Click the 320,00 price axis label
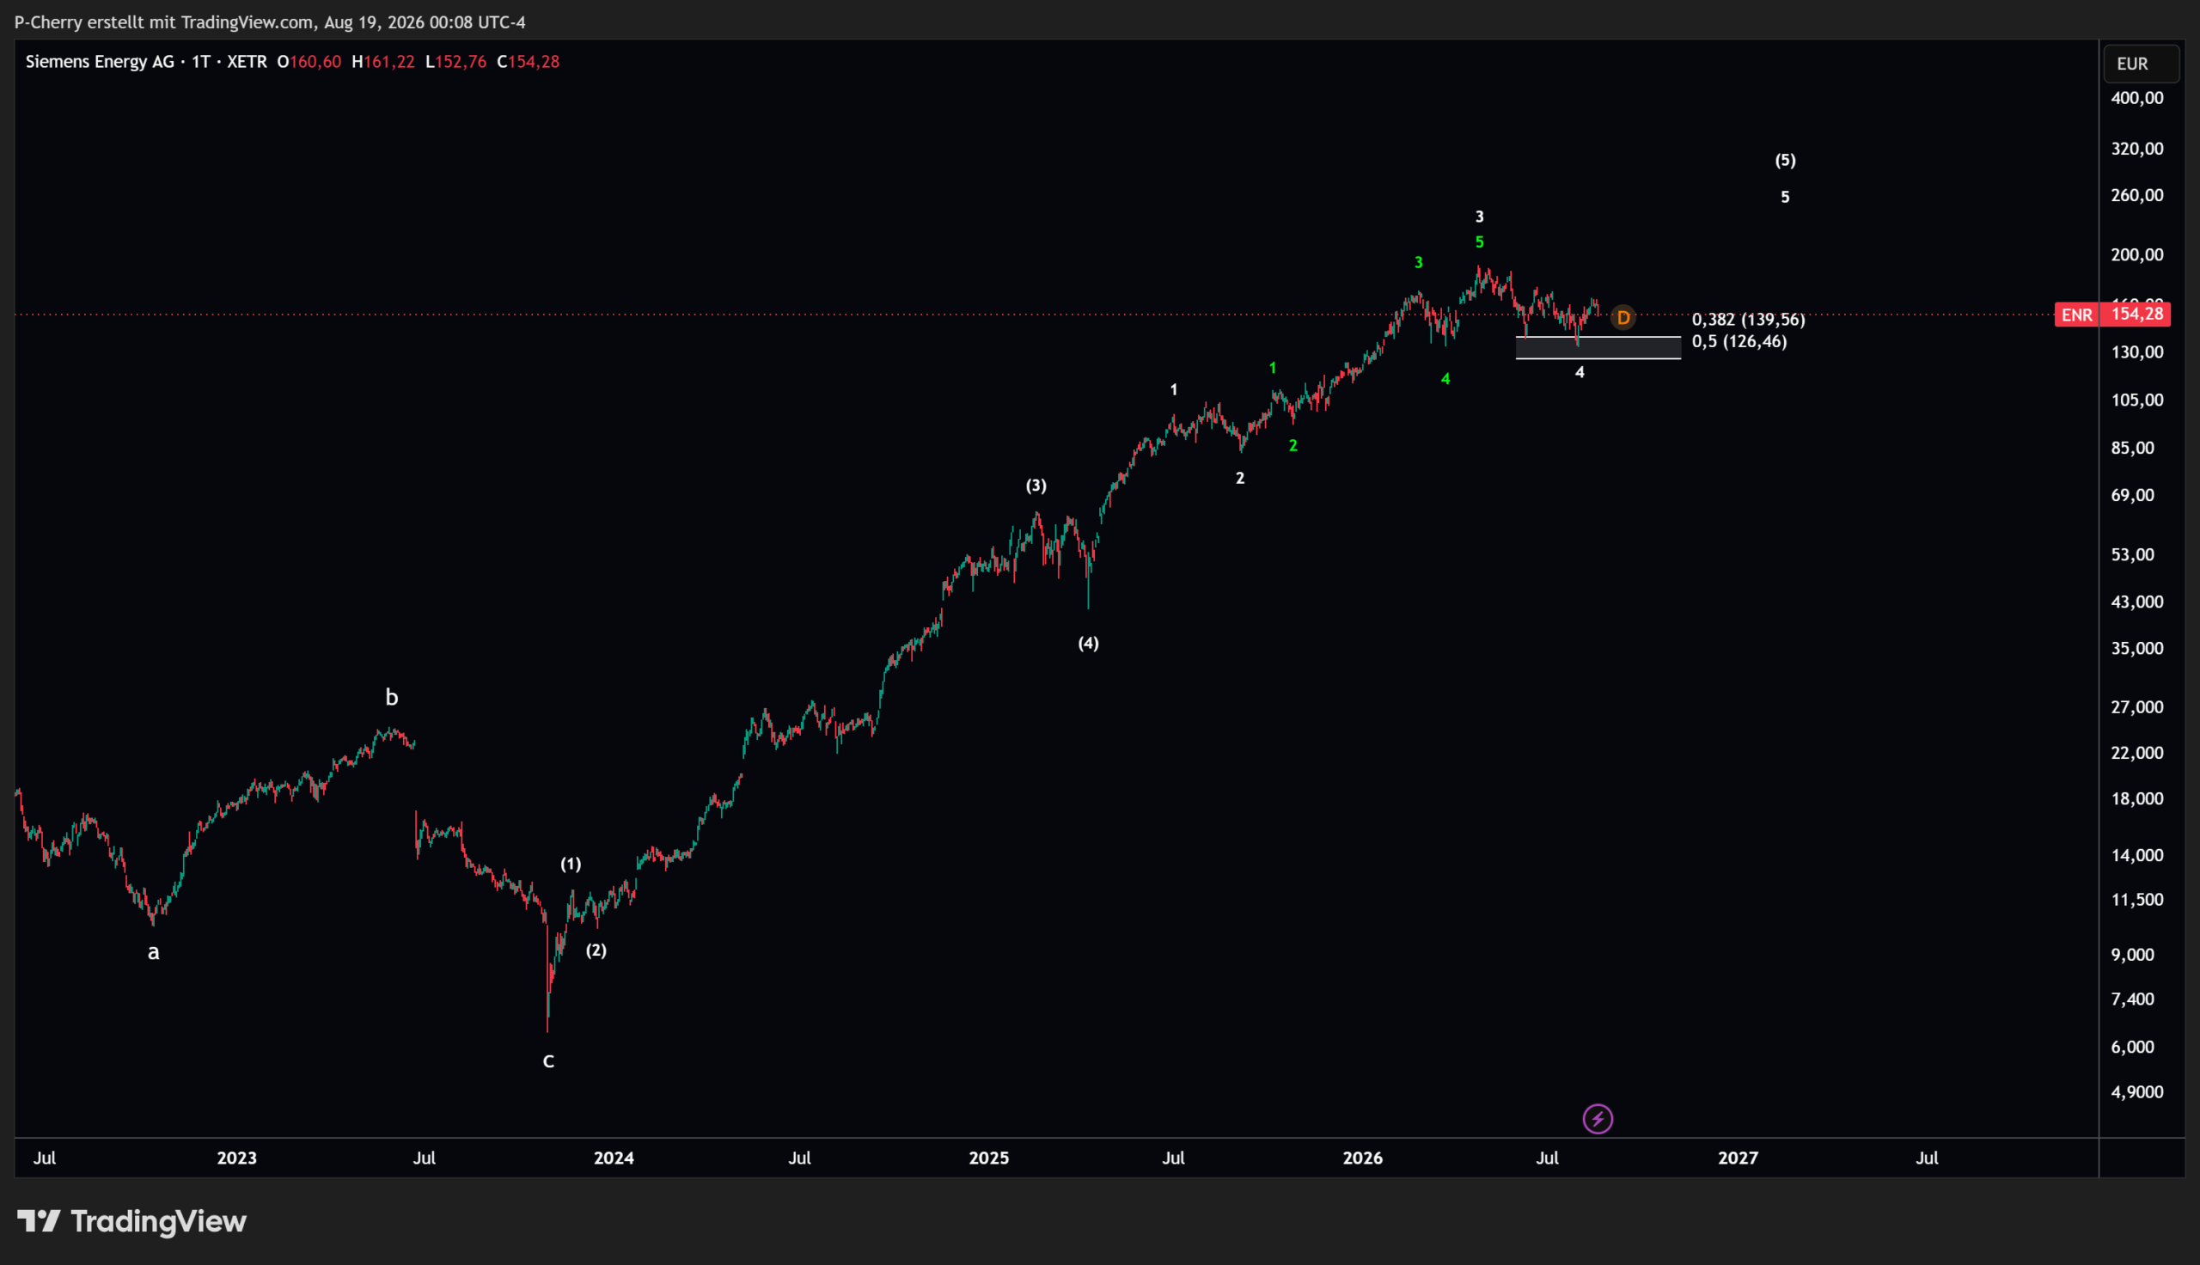Viewport: 2200px width, 1265px height. [x=2137, y=149]
